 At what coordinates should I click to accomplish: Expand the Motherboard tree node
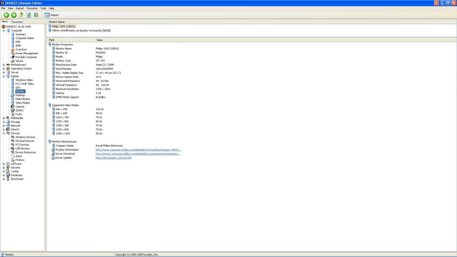click(4, 65)
